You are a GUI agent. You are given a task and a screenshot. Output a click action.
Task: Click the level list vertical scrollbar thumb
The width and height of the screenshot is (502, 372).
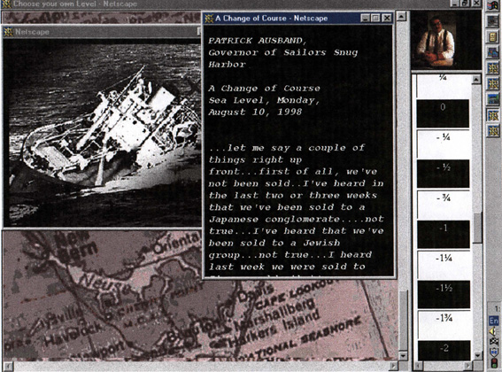pyautogui.click(x=477, y=227)
